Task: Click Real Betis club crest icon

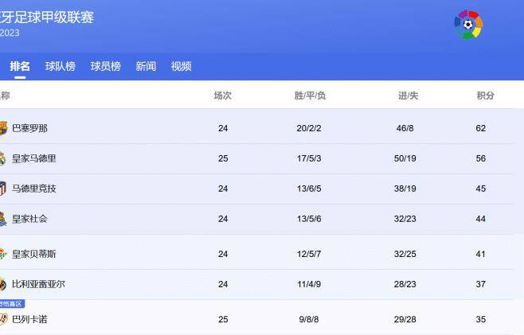Action: (2, 254)
